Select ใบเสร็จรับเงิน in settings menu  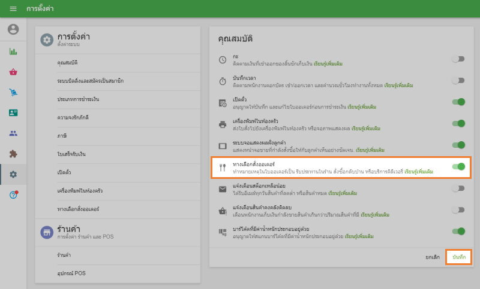[x=71, y=154]
